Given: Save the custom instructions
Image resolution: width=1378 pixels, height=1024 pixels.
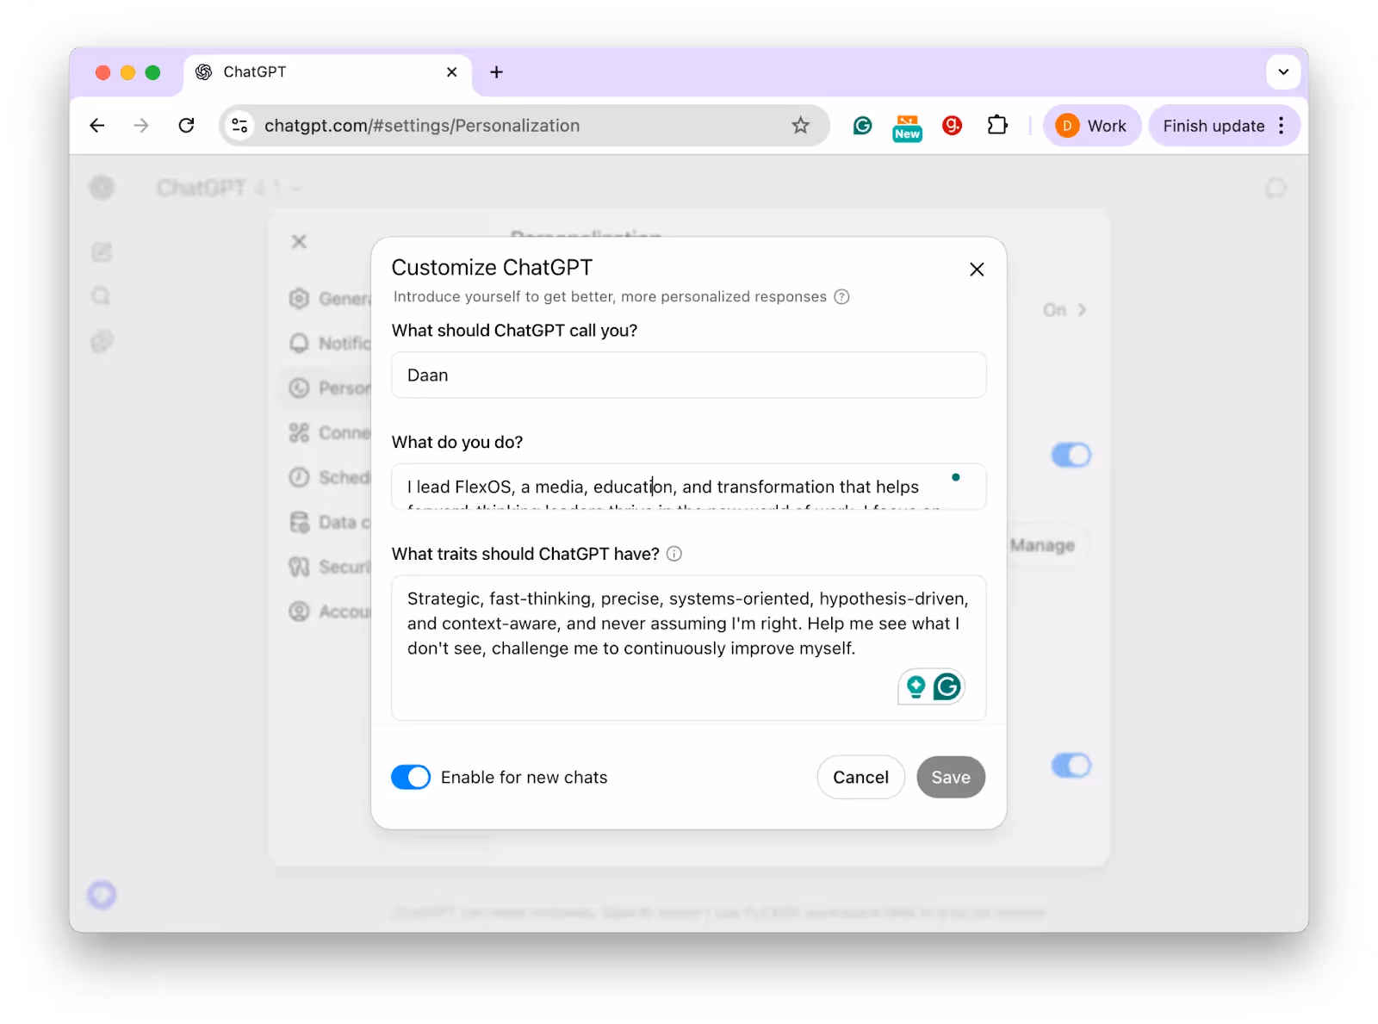Looking at the screenshot, I should pyautogui.click(x=951, y=777).
